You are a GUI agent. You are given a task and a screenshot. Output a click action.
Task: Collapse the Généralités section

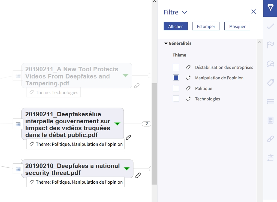click(x=165, y=44)
